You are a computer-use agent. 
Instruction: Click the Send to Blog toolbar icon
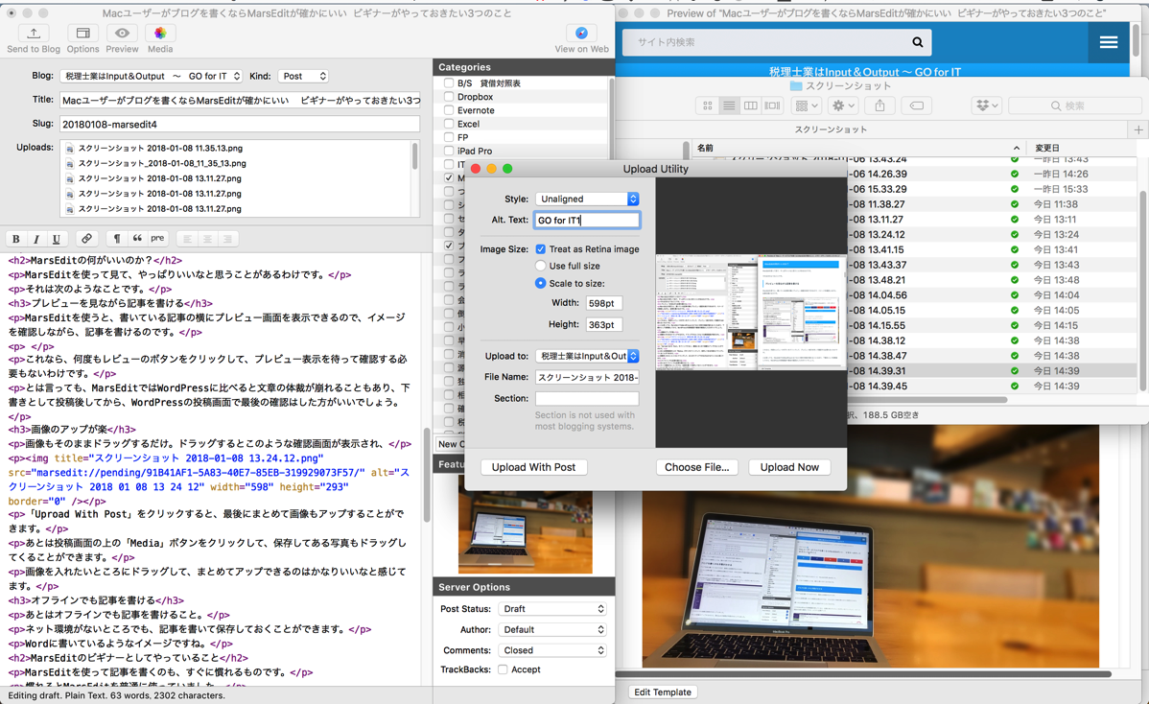tap(34, 34)
